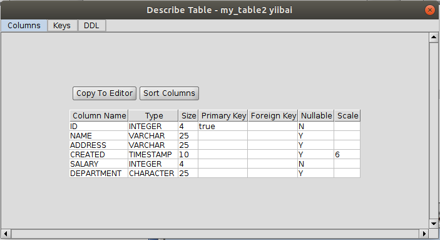Viewport: 440px width, 240px height.
Task: Click the Copy To Editor button
Action: [105, 93]
